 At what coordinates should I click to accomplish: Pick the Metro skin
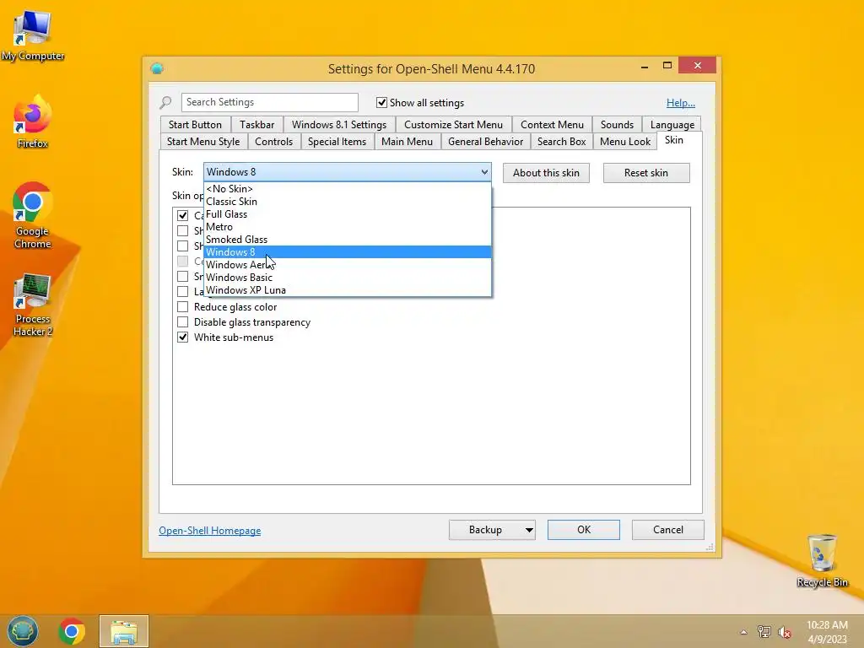coord(347,226)
